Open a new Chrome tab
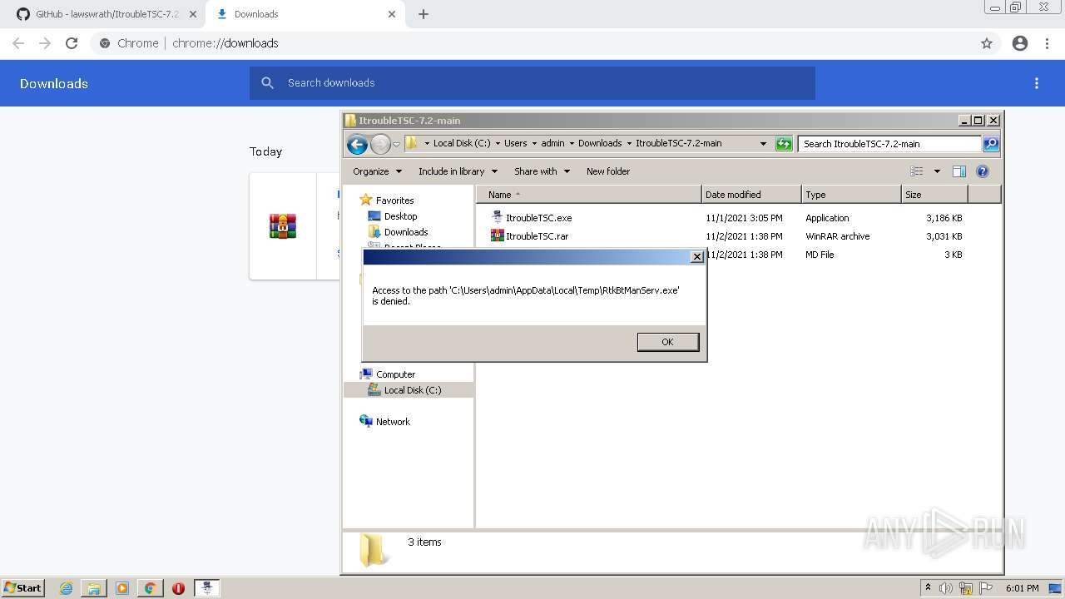This screenshot has width=1065, height=599. click(424, 14)
